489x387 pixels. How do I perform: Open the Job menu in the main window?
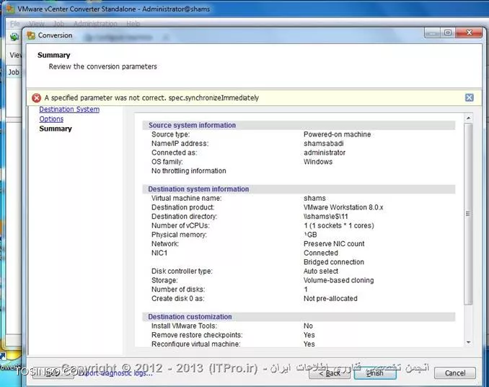click(58, 24)
